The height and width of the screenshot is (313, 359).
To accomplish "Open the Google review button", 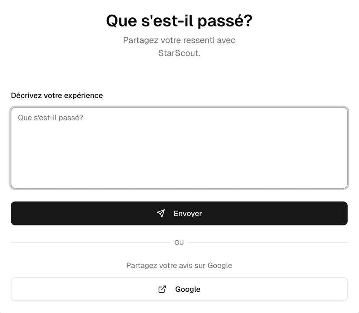I will click(x=179, y=289).
